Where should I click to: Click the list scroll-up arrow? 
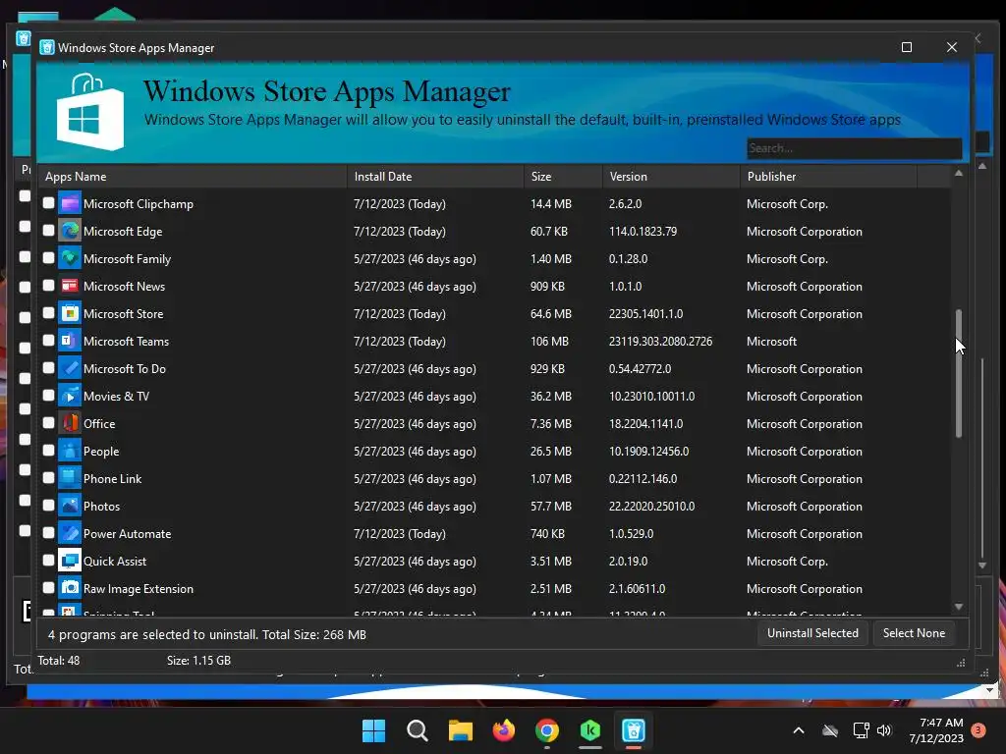[x=959, y=173]
